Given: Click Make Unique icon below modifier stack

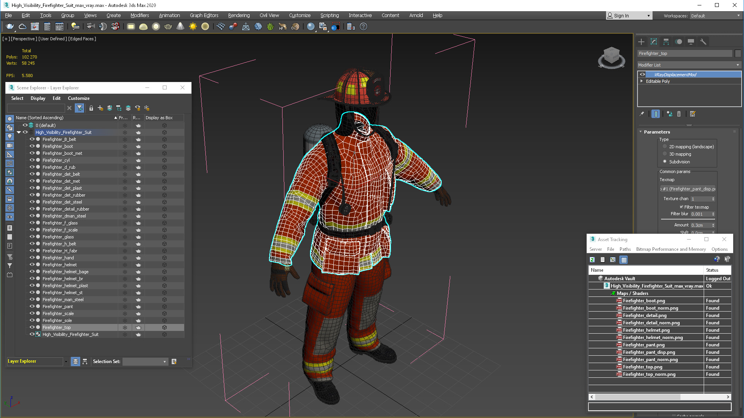Looking at the screenshot, I should pyautogui.click(x=670, y=114).
